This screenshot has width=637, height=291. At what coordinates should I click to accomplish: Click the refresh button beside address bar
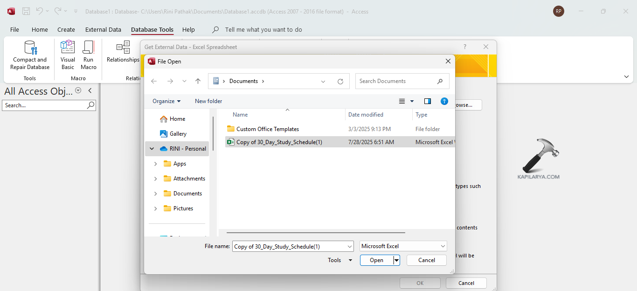pyautogui.click(x=340, y=81)
